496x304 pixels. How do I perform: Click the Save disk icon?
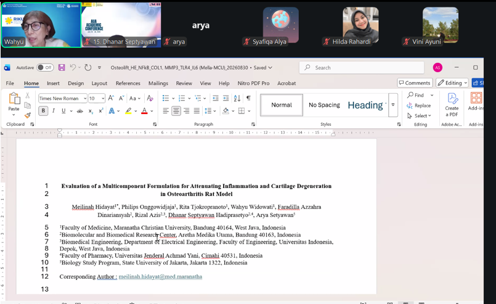[62, 67]
